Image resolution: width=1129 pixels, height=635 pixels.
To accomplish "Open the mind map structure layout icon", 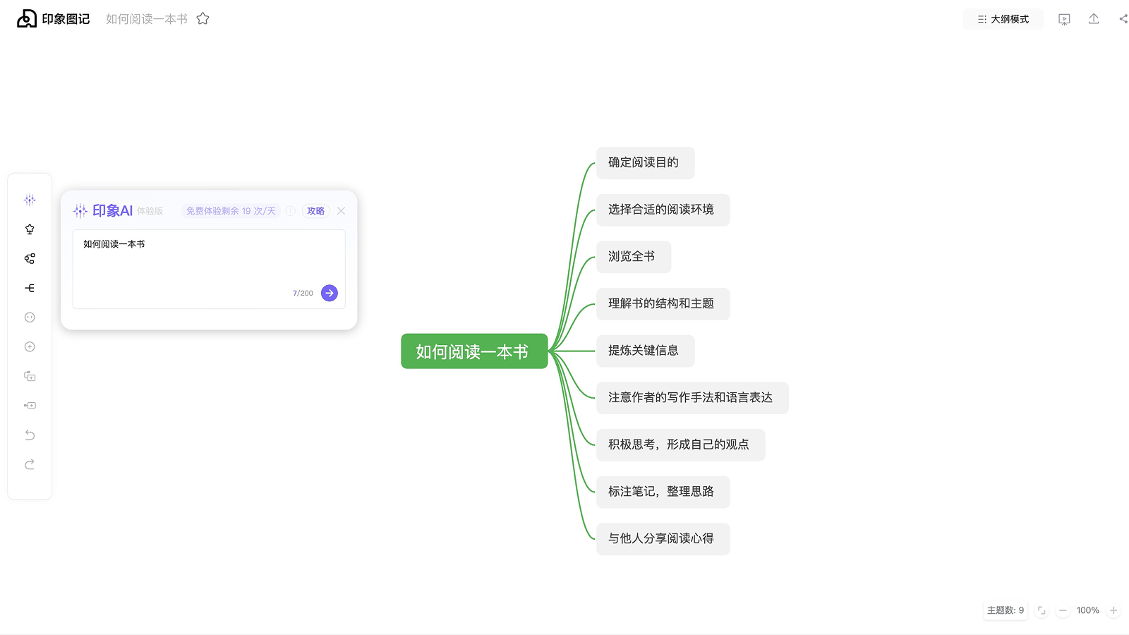I will pyautogui.click(x=30, y=258).
